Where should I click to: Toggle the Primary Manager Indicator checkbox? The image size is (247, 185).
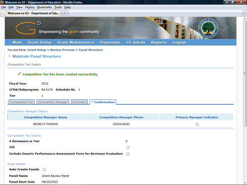tap(197, 124)
